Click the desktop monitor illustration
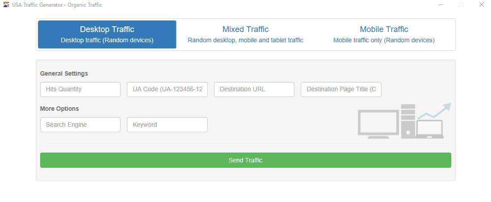This screenshot has height=202, width=491. click(378, 124)
